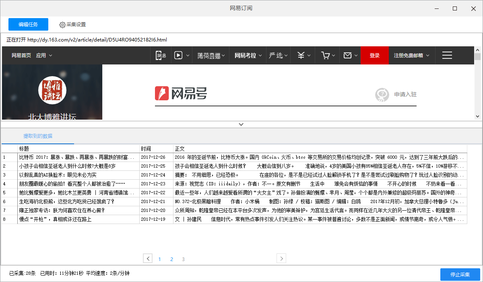Screen dimensions: 483x282
Task: Click body text starting "NO.372-北极黑暗料理"
Action: tap(320, 201)
